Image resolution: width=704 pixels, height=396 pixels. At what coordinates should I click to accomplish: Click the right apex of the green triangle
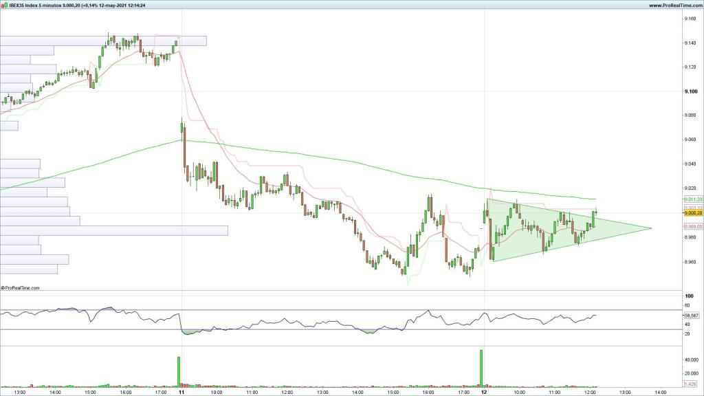650,228
